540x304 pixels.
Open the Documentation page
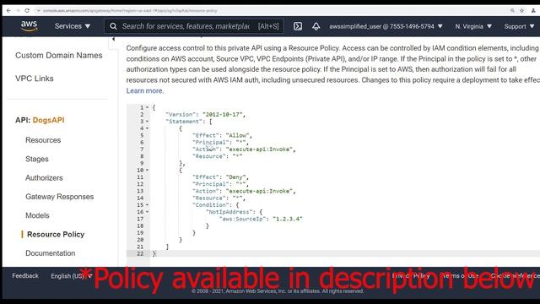51,253
